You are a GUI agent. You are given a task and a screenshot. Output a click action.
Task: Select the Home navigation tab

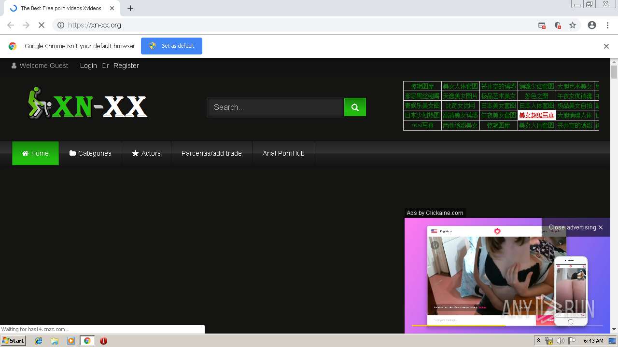[x=35, y=153]
